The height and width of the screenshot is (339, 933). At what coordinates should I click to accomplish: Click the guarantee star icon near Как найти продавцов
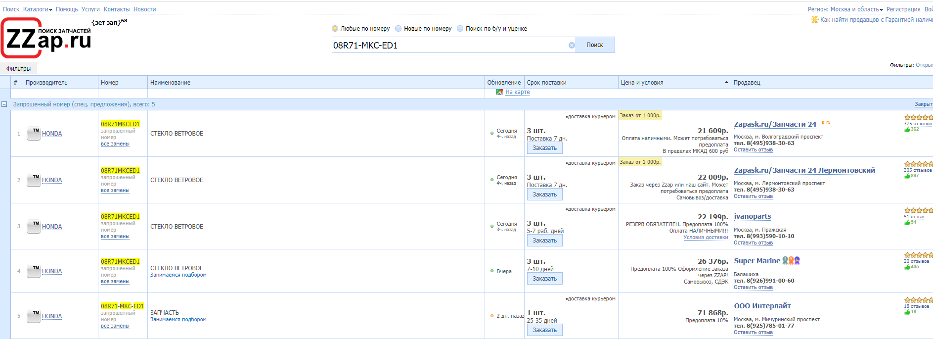pos(814,20)
